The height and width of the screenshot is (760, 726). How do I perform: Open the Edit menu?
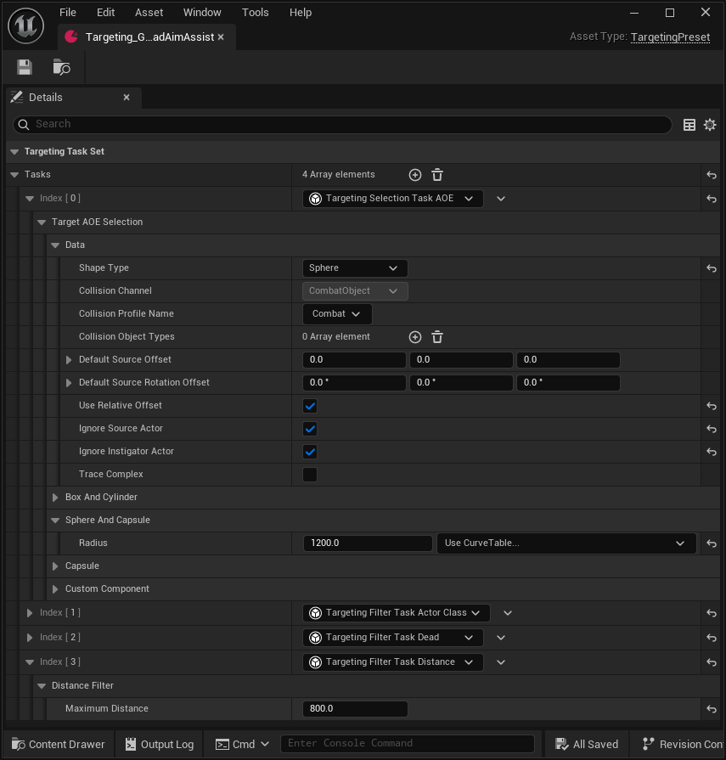click(105, 13)
